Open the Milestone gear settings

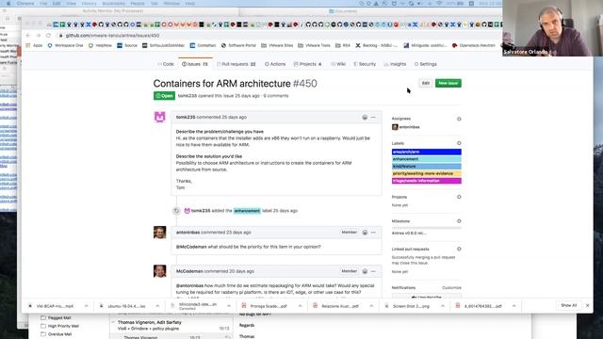pyautogui.click(x=459, y=221)
